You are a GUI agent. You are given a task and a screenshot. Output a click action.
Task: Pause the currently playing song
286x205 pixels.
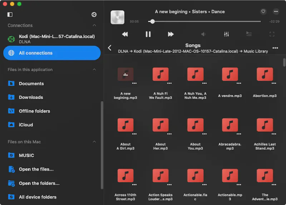148,34
